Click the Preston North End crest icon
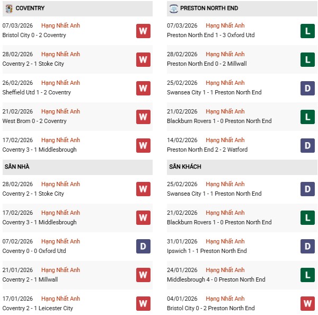The image size is (318, 315). pyautogui.click(x=173, y=8)
